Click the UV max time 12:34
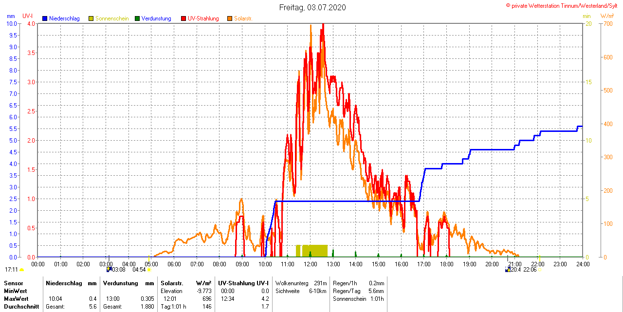The width and height of the screenshot is (623, 312). tap(228, 298)
